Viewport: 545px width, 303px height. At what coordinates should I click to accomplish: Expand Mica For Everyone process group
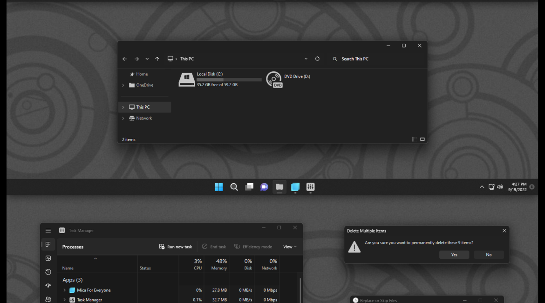pos(65,290)
